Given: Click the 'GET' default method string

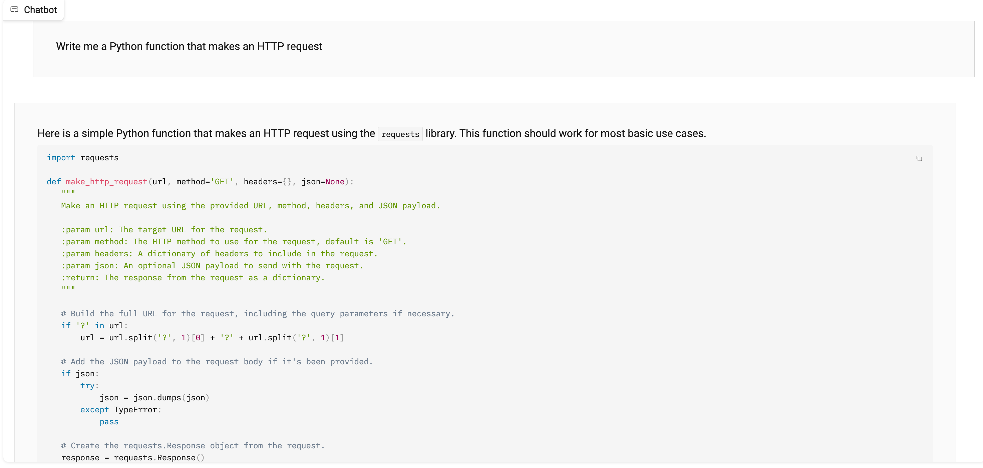Looking at the screenshot, I should click(x=222, y=182).
